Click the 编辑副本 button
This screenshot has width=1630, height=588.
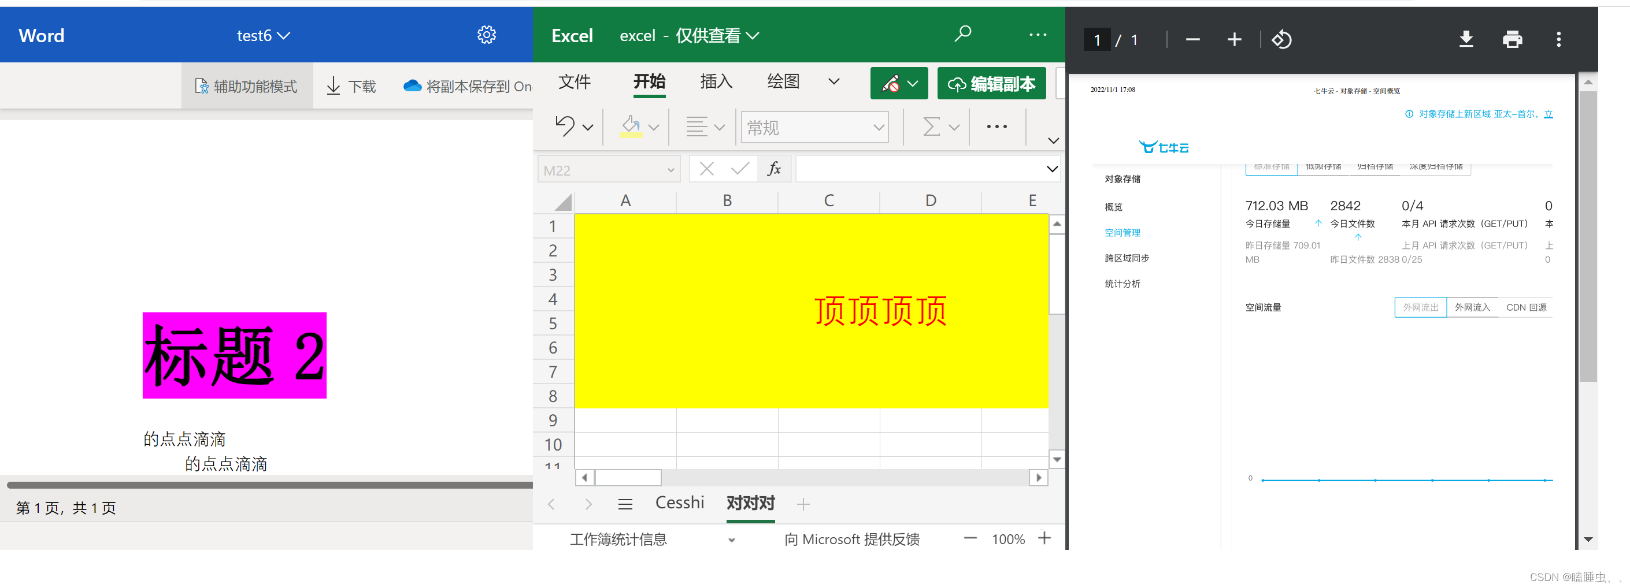991,83
